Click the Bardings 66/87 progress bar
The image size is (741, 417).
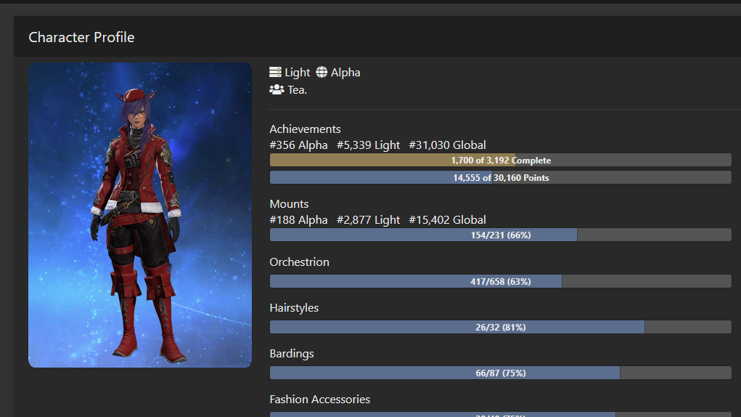[501, 373]
